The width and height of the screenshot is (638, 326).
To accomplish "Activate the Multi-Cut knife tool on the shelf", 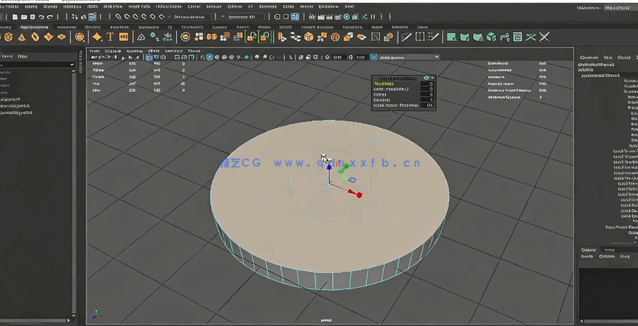I will (x=406, y=37).
